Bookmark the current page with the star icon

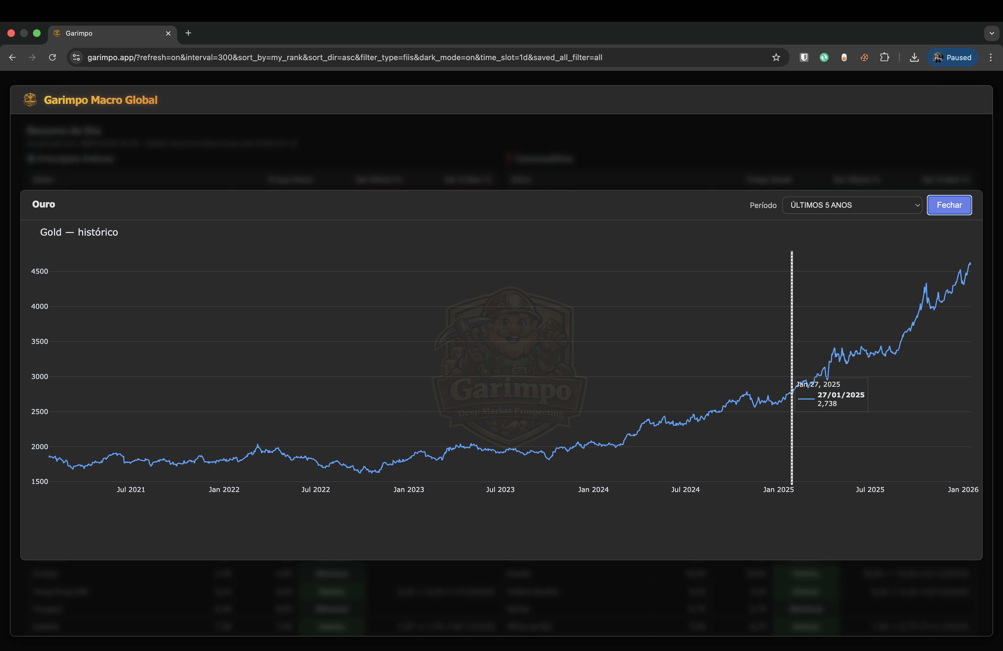(x=777, y=58)
